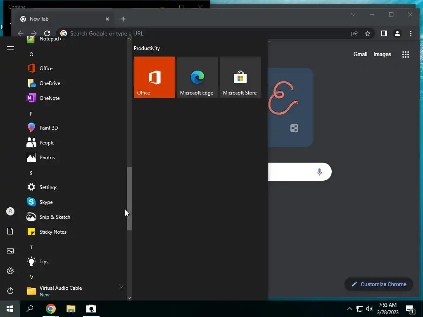Open the Gmail link

pos(360,54)
